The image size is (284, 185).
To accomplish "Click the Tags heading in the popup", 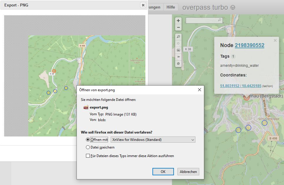I will pyautogui.click(x=225, y=56).
